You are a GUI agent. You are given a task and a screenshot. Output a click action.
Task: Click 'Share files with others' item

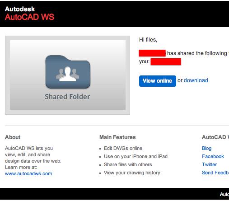point(128,164)
